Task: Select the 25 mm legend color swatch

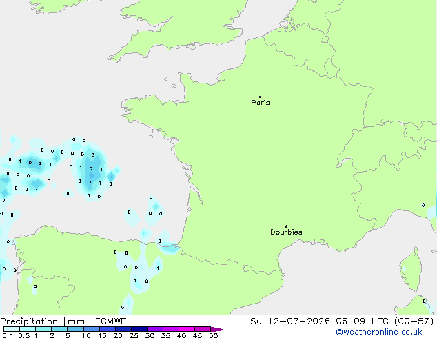Action: [x=139, y=329]
